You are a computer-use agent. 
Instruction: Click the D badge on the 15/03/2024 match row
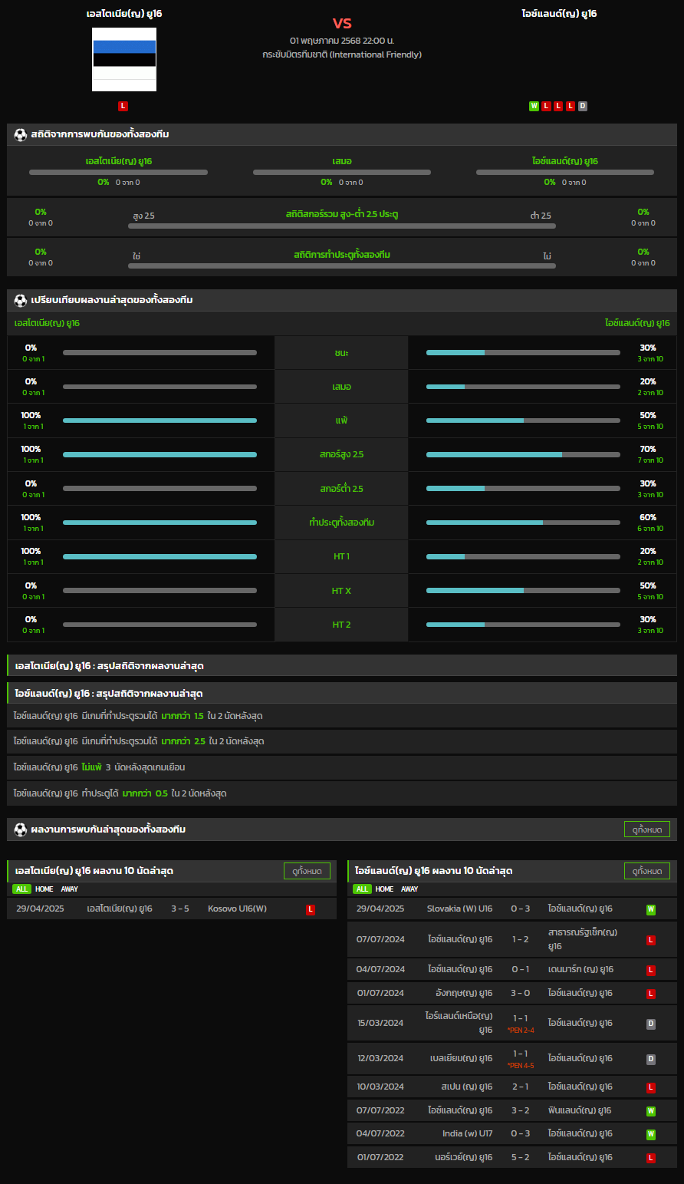pos(651,1024)
